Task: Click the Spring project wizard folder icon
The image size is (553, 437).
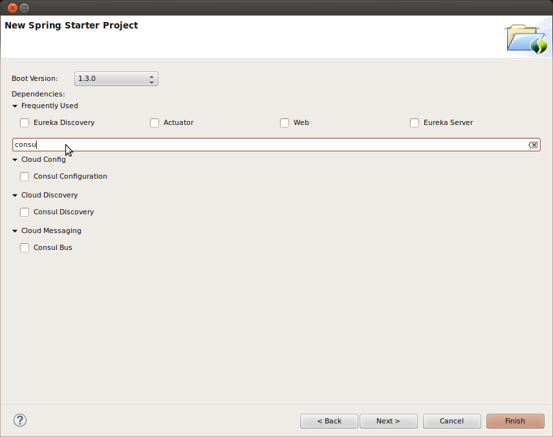Action: pos(525,39)
